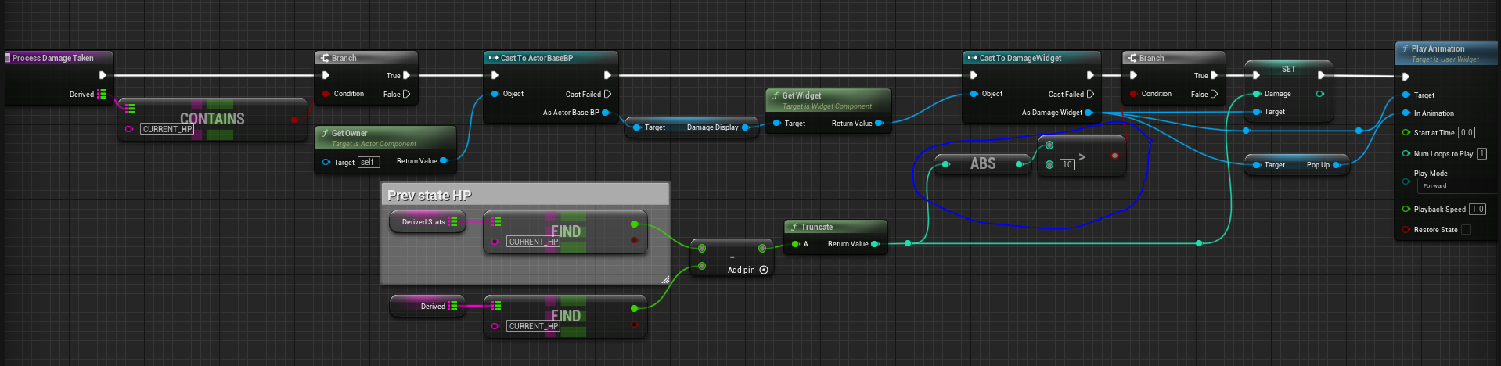
Task: Click exec output pin of Process Damage Taken
Action: [103, 75]
